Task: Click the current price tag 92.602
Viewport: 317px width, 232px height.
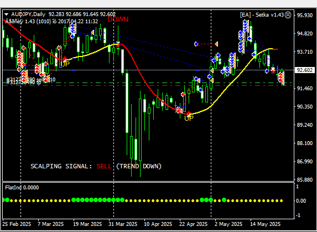Action: coord(305,70)
